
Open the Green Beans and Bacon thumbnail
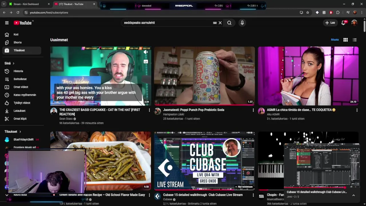pyautogui.click(x=101, y=161)
